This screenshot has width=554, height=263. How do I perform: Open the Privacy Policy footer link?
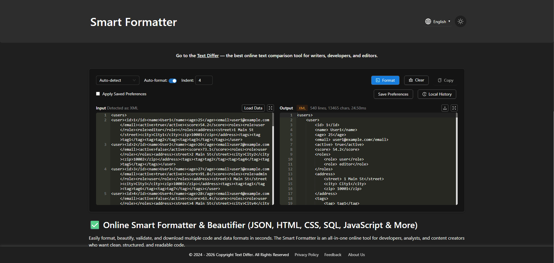pos(306,255)
